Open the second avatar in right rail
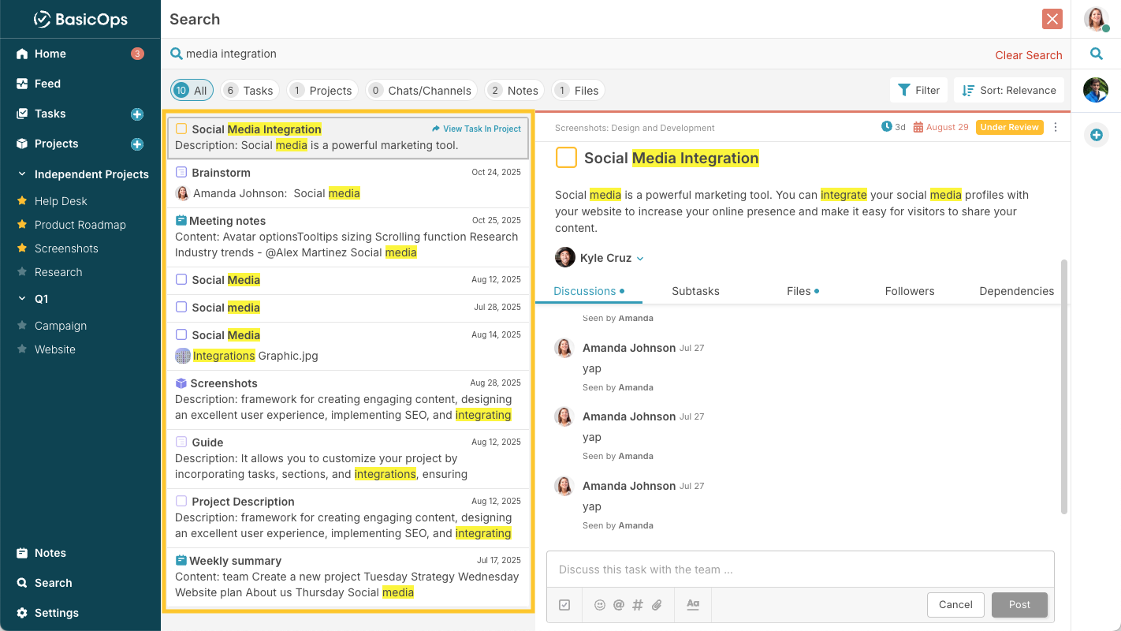This screenshot has width=1121, height=631. pos(1096,90)
